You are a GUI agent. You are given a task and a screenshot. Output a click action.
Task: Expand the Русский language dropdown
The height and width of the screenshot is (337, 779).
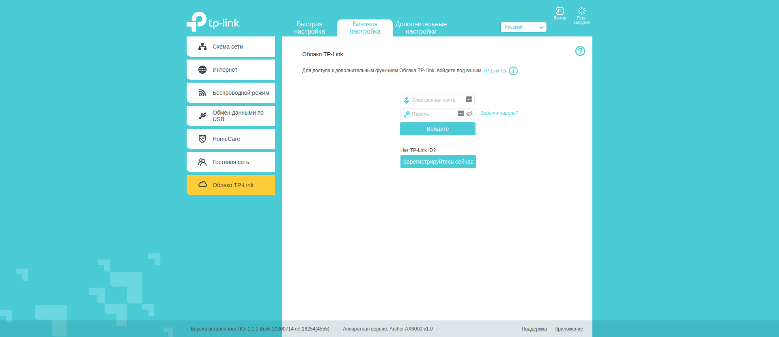(x=523, y=27)
